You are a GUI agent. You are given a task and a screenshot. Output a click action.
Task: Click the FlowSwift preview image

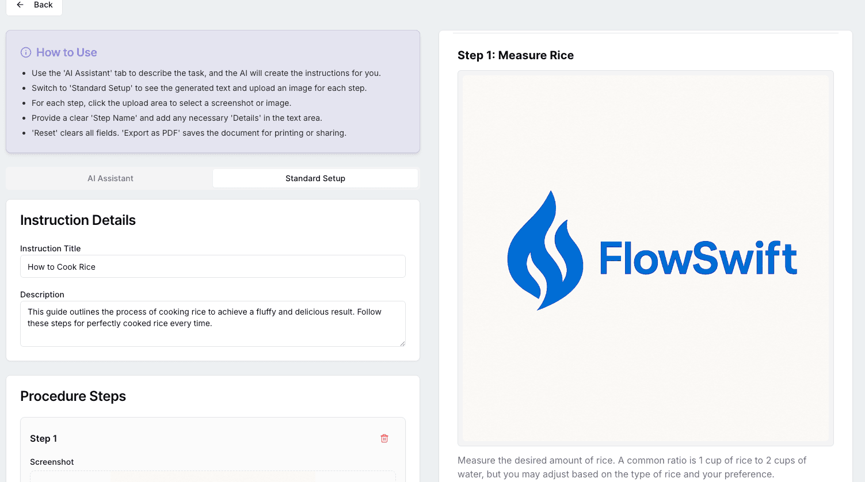tap(646, 258)
